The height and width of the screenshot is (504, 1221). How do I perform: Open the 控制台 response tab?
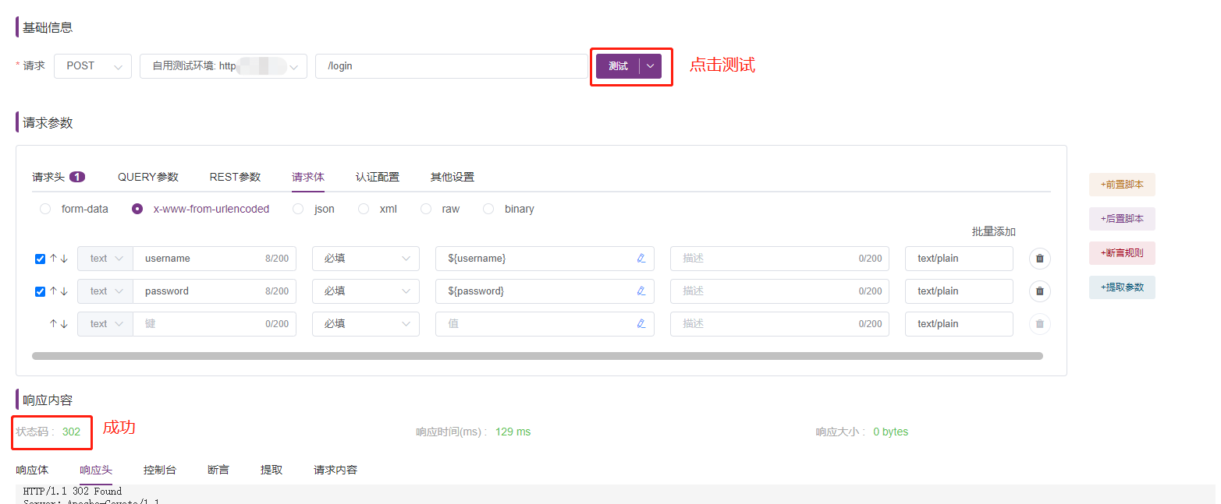pyautogui.click(x=160, y=470)
